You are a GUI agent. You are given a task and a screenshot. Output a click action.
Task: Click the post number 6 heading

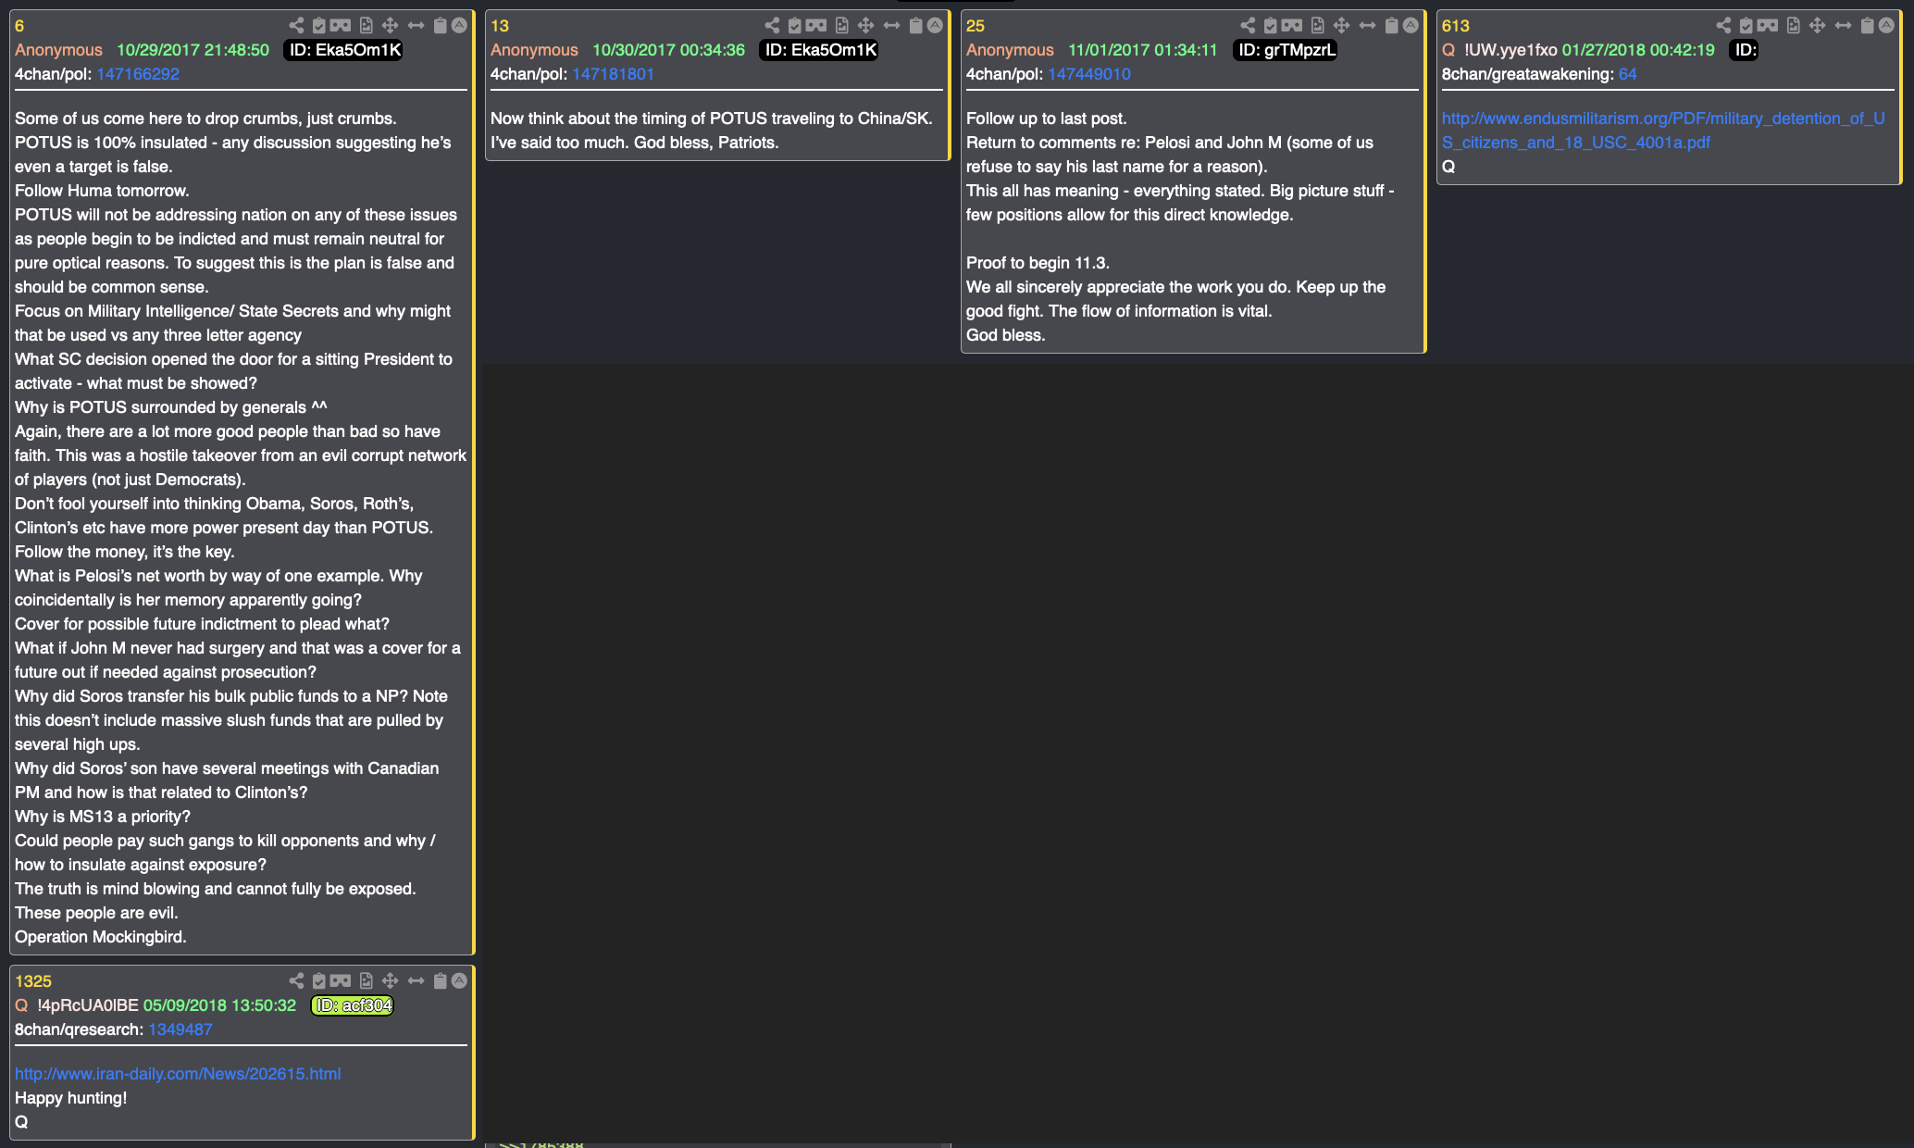pos(19,26)
